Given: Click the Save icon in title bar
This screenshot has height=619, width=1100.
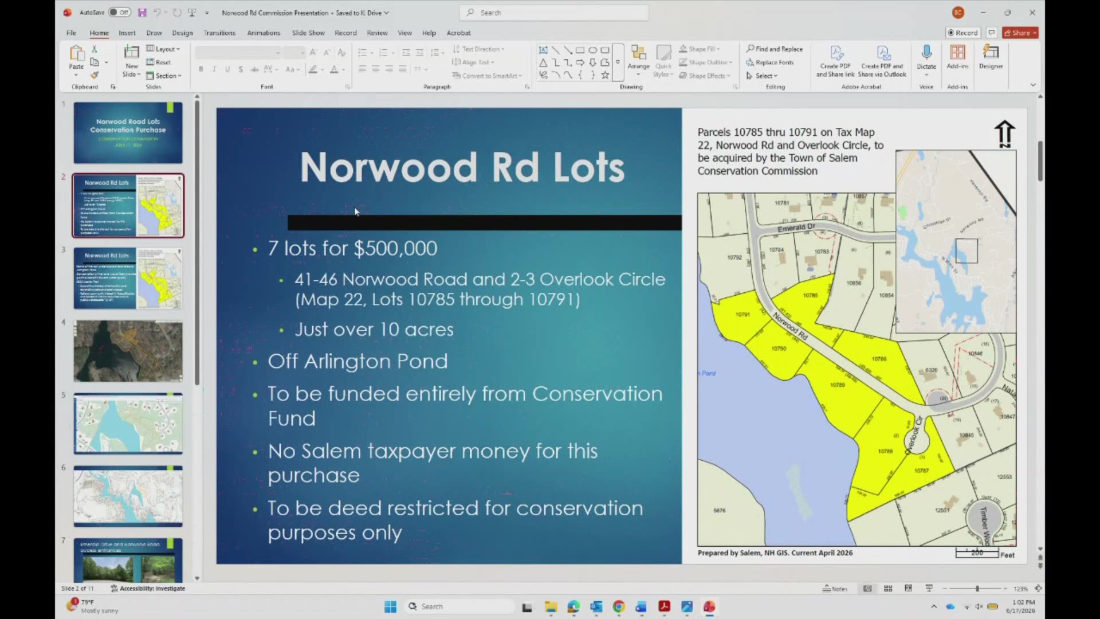Looking at the screenshot, I should coord(142,12).
